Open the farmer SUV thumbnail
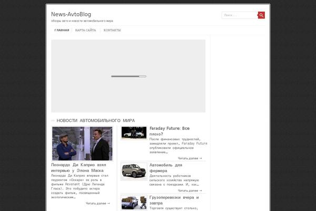 coord(134,171)
